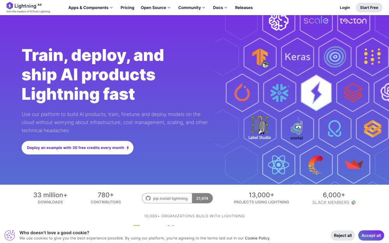Open the Releases menu item
The width and height of the screenshot is (389, 243).
(244, 8)
